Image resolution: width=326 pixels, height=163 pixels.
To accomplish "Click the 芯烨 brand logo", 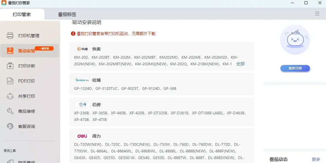I will [x=82, y=105].
